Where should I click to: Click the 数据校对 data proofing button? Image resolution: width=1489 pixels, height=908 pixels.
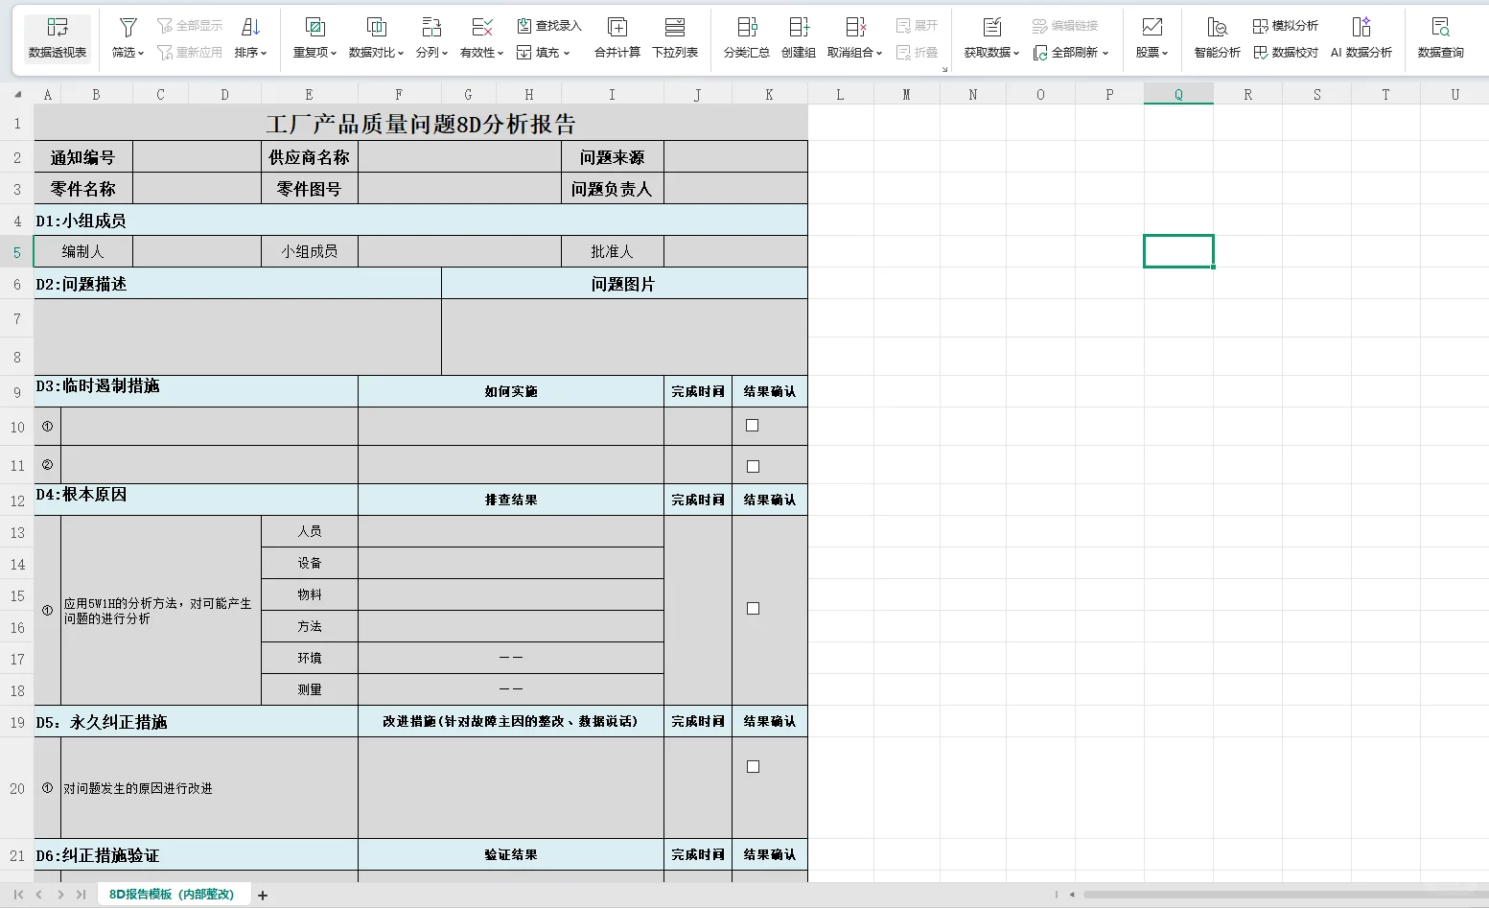pos(1286,53)
